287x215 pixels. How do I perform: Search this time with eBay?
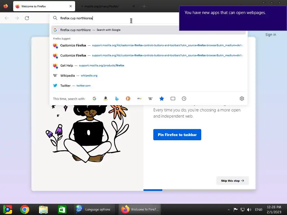(x=139, y=99)
